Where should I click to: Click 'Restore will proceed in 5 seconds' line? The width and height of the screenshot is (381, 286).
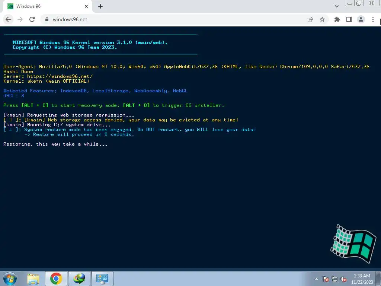point(79,134)
